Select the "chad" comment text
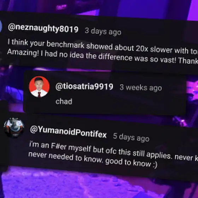This screenshot has height=198, width=198. 64,101
